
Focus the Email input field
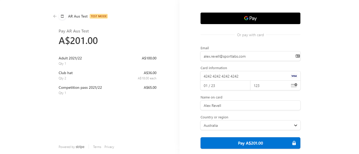[250, 56]
